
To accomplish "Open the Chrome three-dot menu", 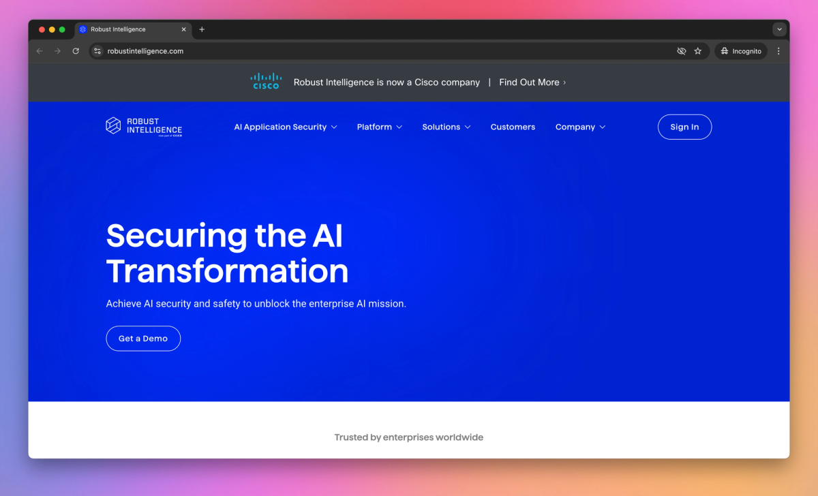I will [778, 51].
